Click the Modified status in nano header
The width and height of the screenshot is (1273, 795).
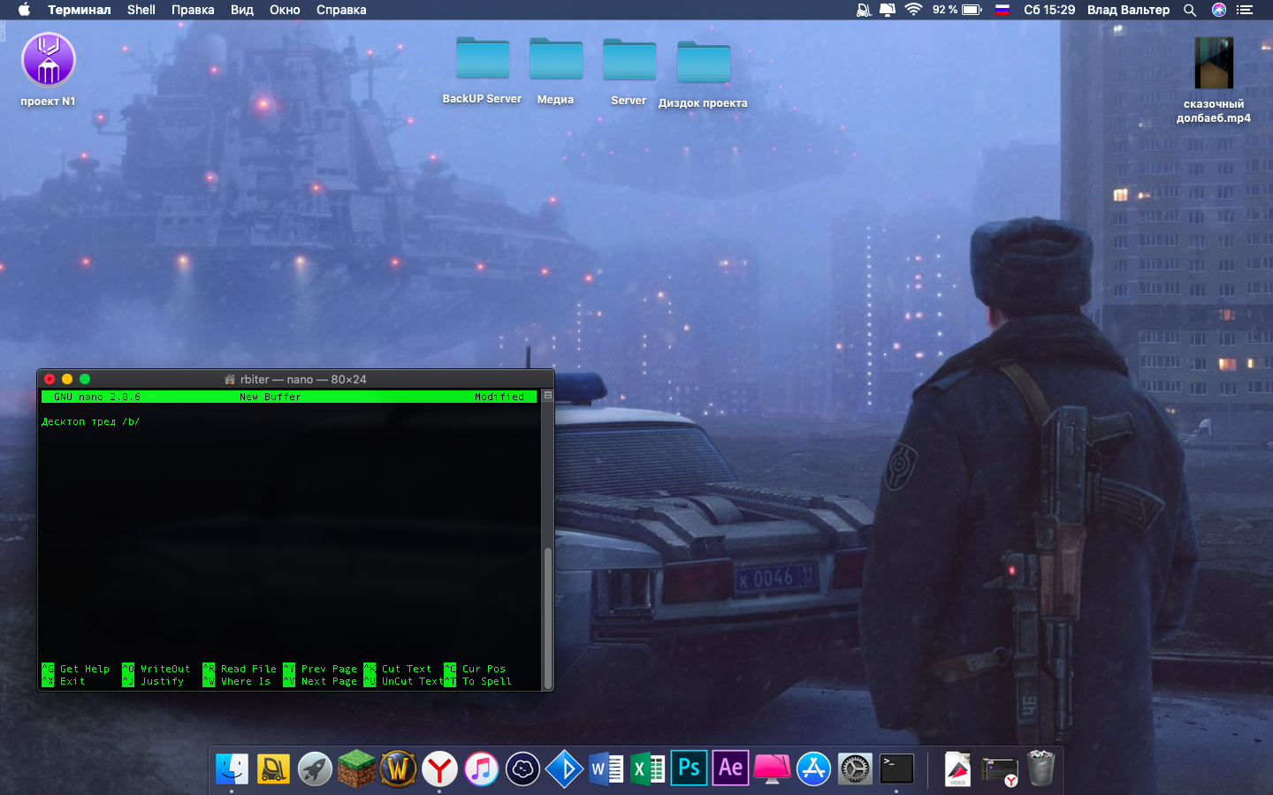[499, 397]
